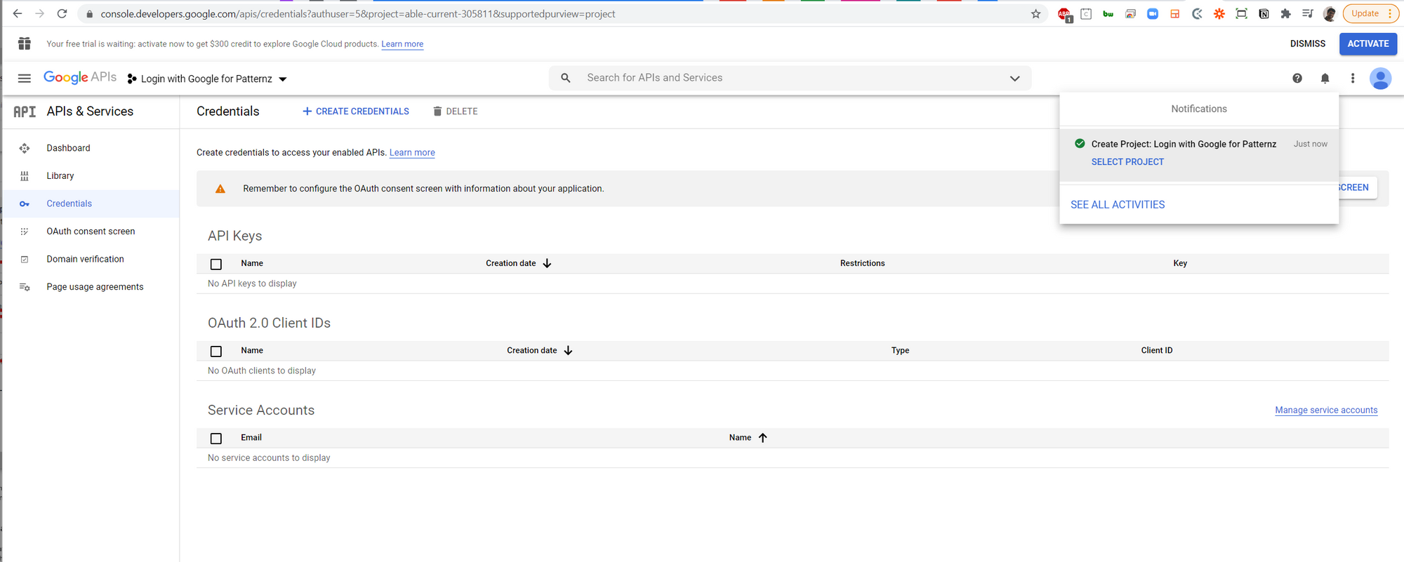This screenshot has height=562, width=1404.
Task: Open Domain verification
Action: [85, 259]
